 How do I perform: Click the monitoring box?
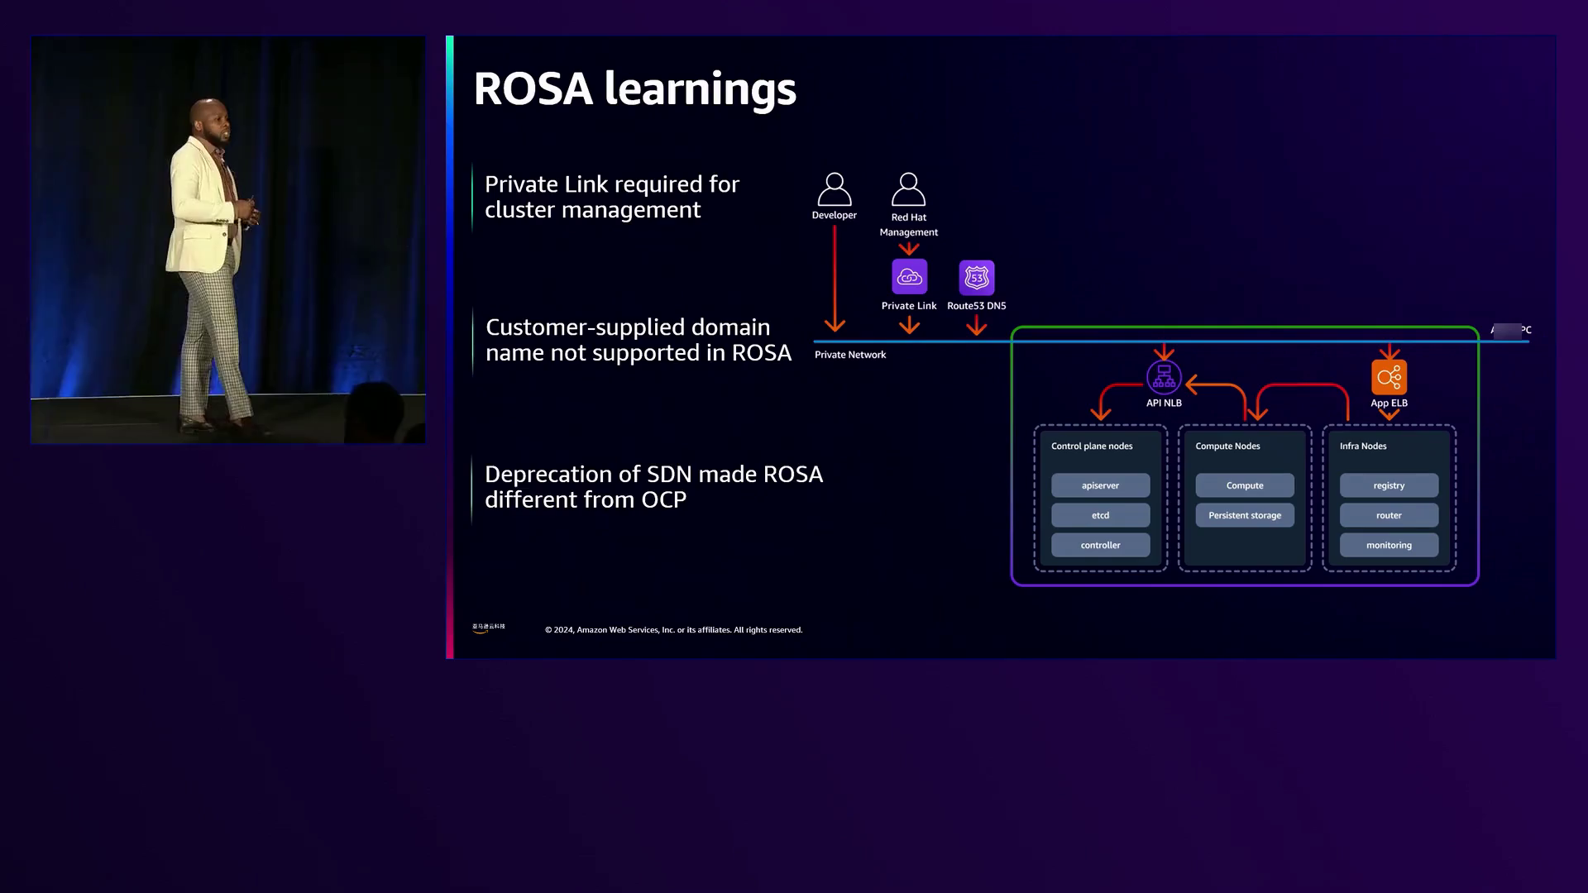pyautogui.click(x=1389, y=545)
